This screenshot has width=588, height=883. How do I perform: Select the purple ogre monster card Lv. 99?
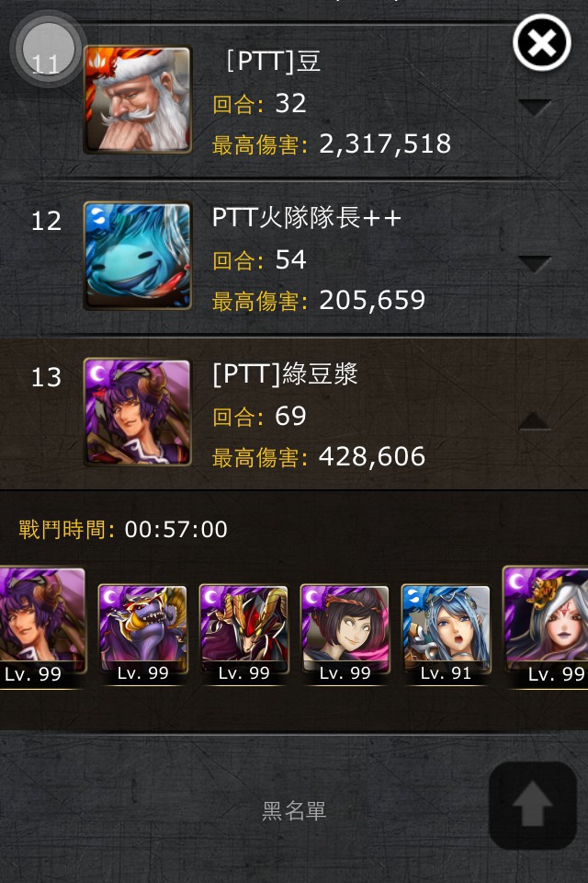143,634
